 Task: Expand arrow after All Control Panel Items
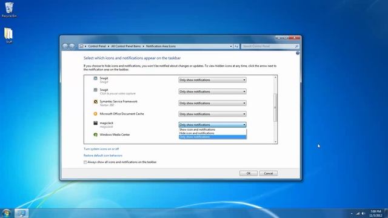coord(143,46)
